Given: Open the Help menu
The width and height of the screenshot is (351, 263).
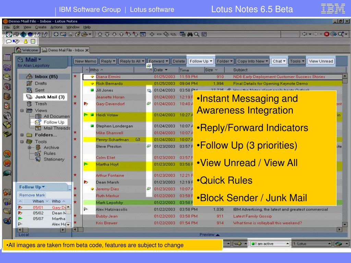Looking at the screenshot, I should (87, 27).
